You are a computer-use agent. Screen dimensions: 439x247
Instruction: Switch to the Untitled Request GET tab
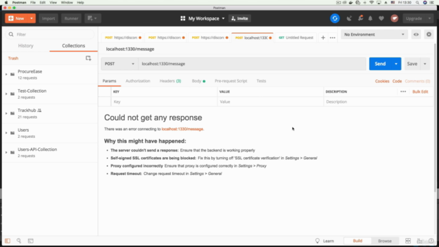coord(296,38)
